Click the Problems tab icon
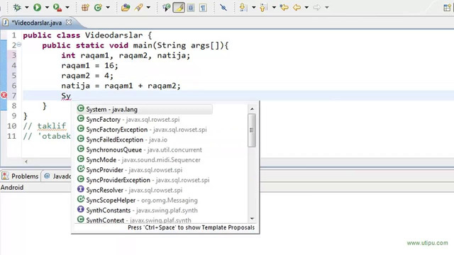Viewport: 454px width, 255px height. coord(5,176)
